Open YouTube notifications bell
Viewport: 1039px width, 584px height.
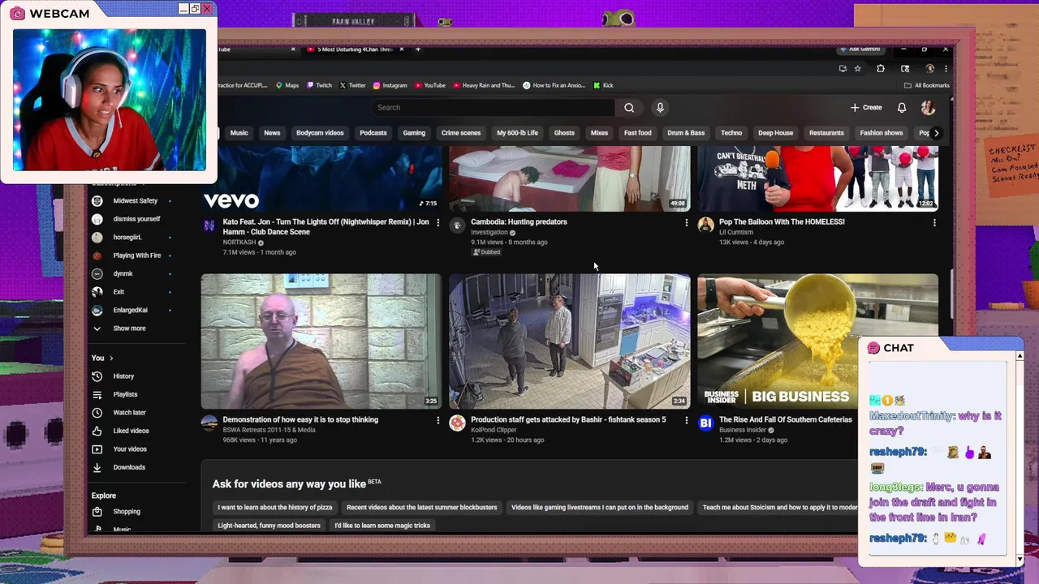pos(902,107)
